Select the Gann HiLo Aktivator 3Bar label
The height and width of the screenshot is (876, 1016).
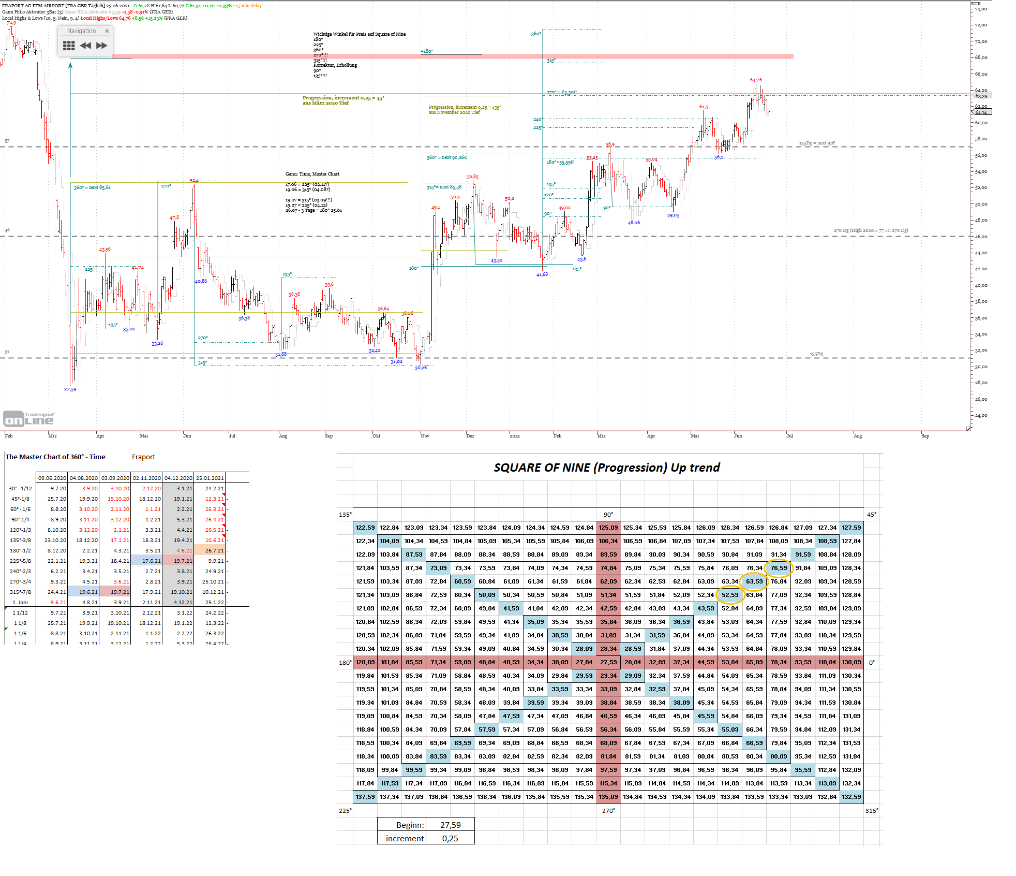point(32,12)
